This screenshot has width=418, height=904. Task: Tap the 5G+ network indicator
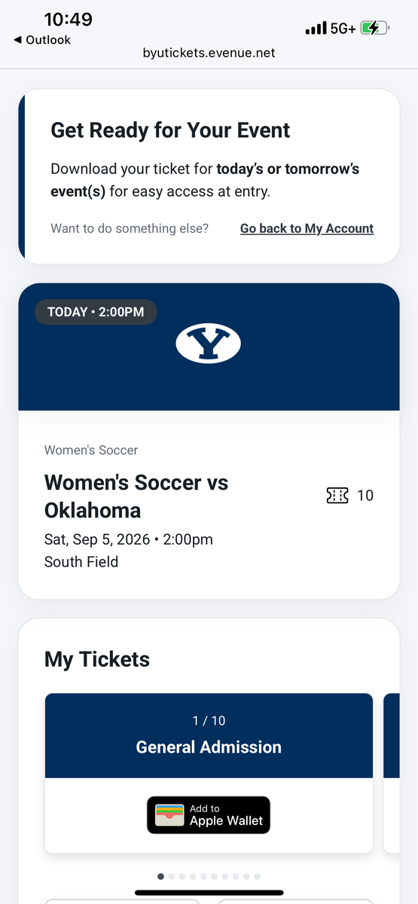[x=343, y=29]
